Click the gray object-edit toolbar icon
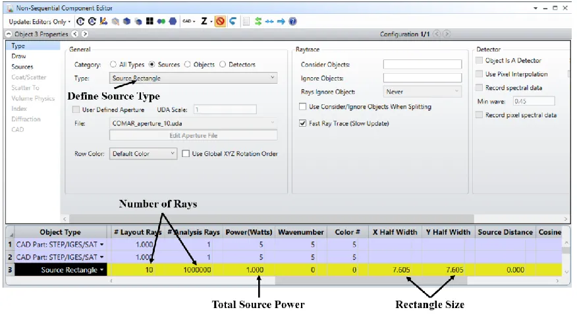 115,22
